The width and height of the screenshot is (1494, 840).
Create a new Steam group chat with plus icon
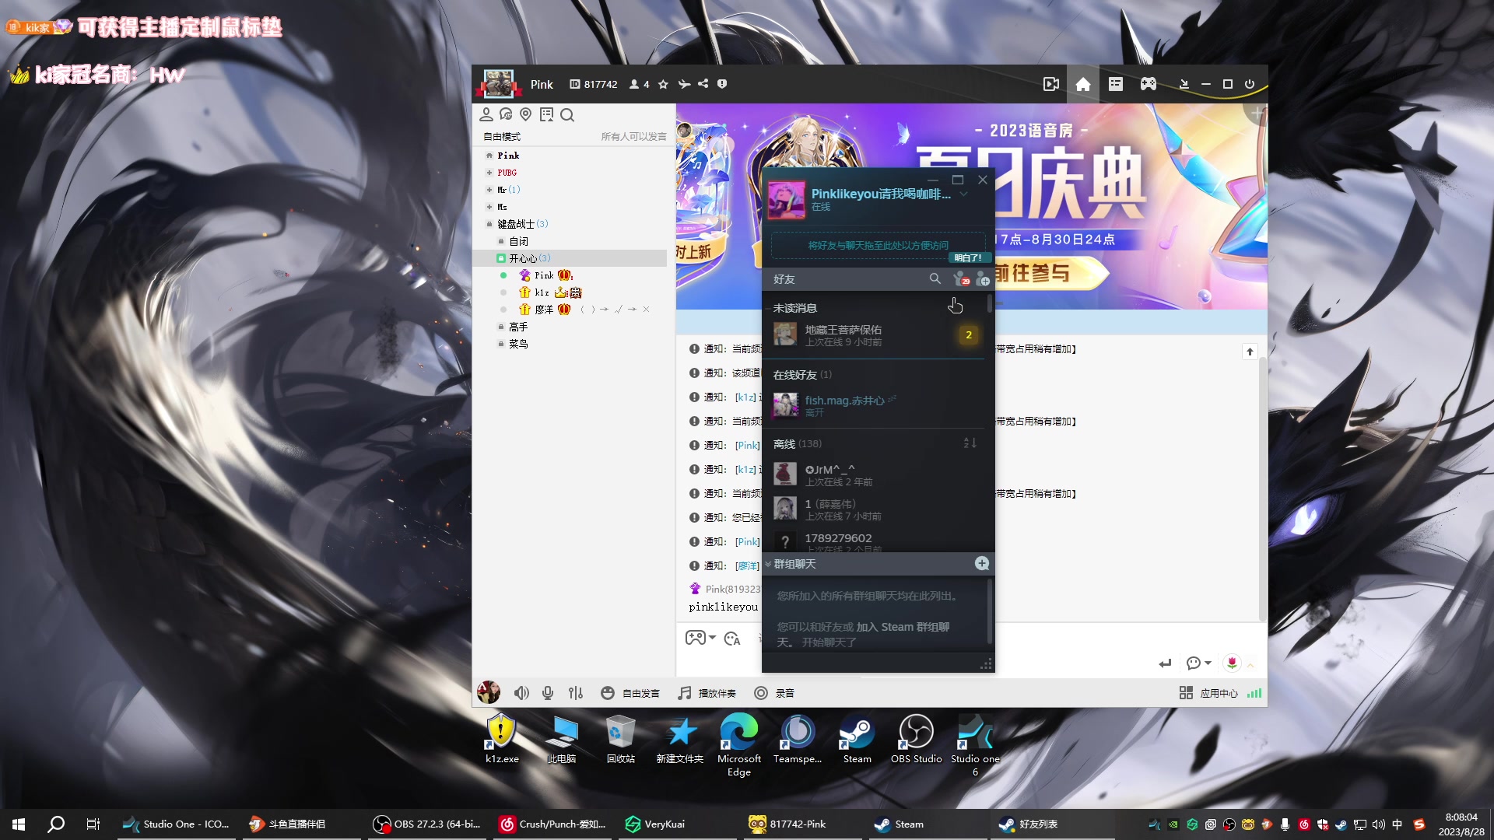[x=982, y=563]
